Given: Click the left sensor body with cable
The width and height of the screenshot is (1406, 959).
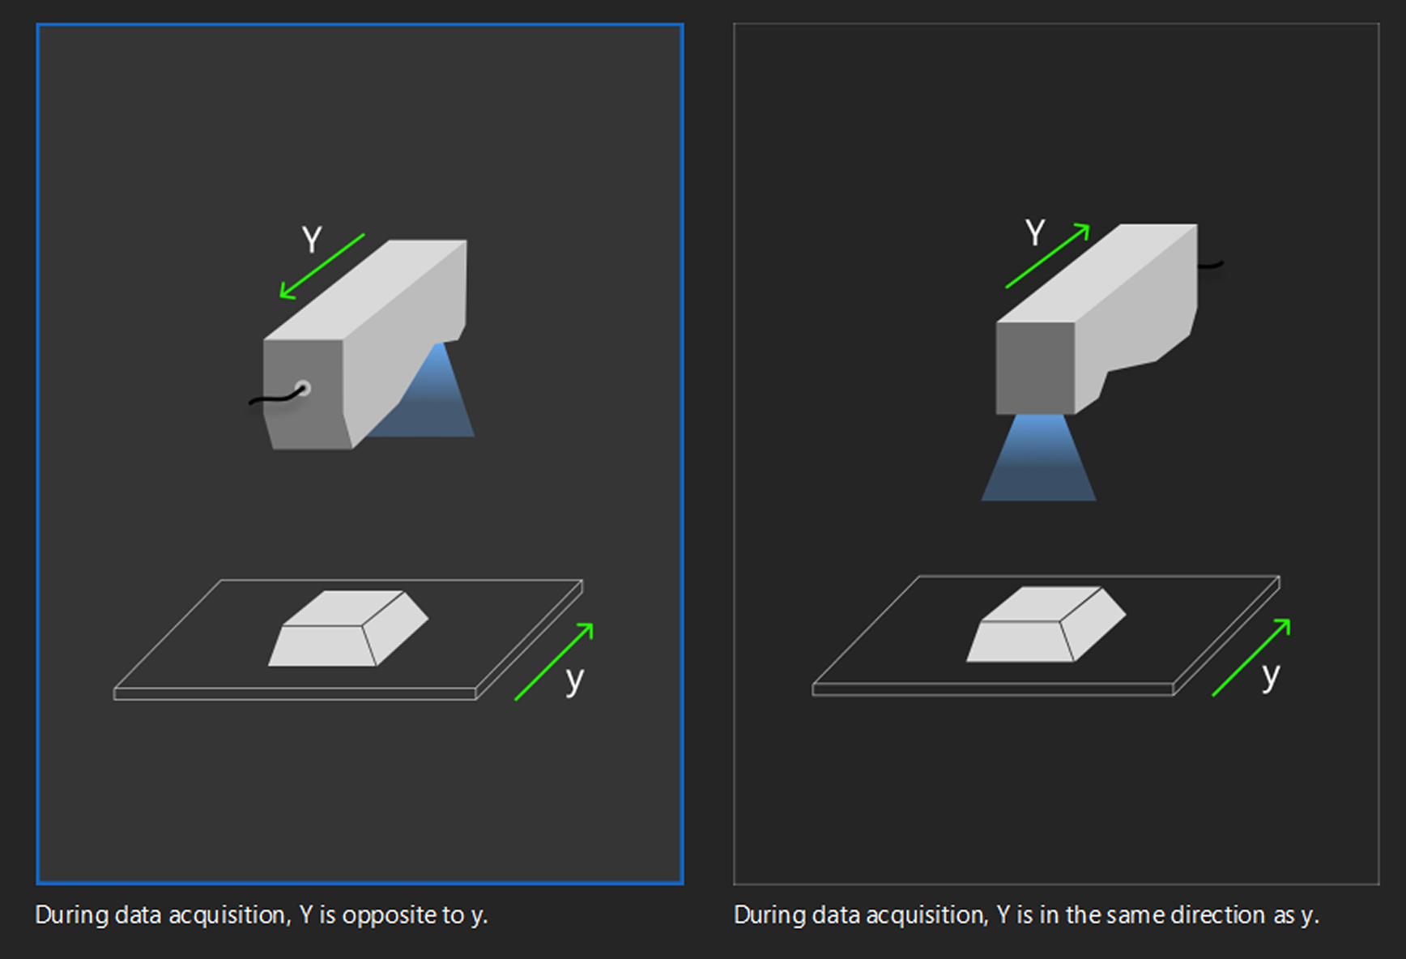Looking at the screenshot, I should point(364,344).
